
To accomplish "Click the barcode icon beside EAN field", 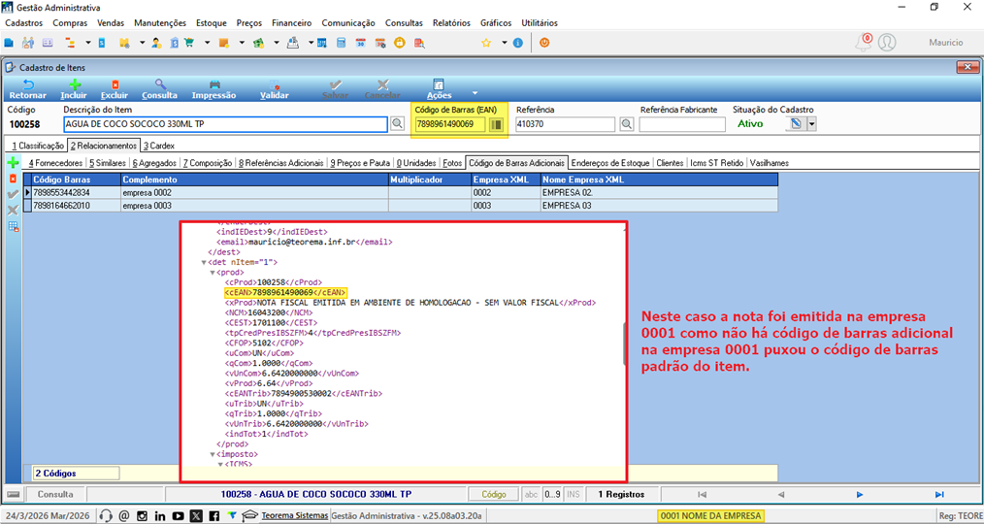I will click(x=497, y=124).
